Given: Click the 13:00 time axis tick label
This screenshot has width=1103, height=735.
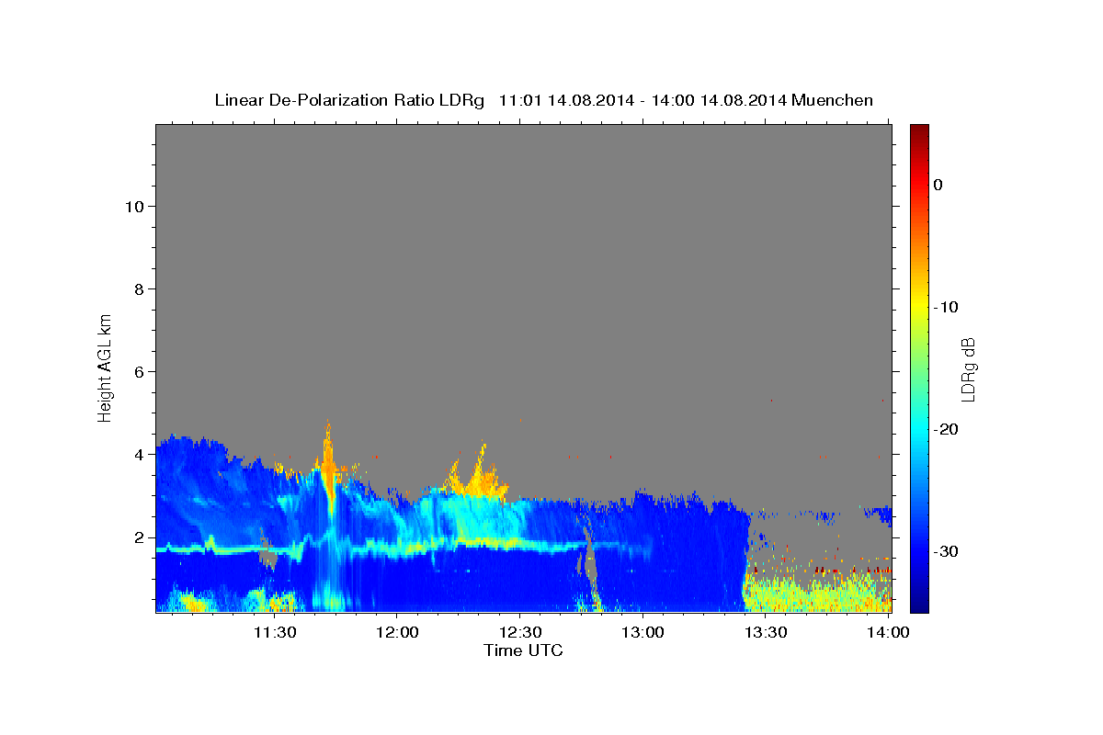Looking at the screenshot, I should (642, 632).
